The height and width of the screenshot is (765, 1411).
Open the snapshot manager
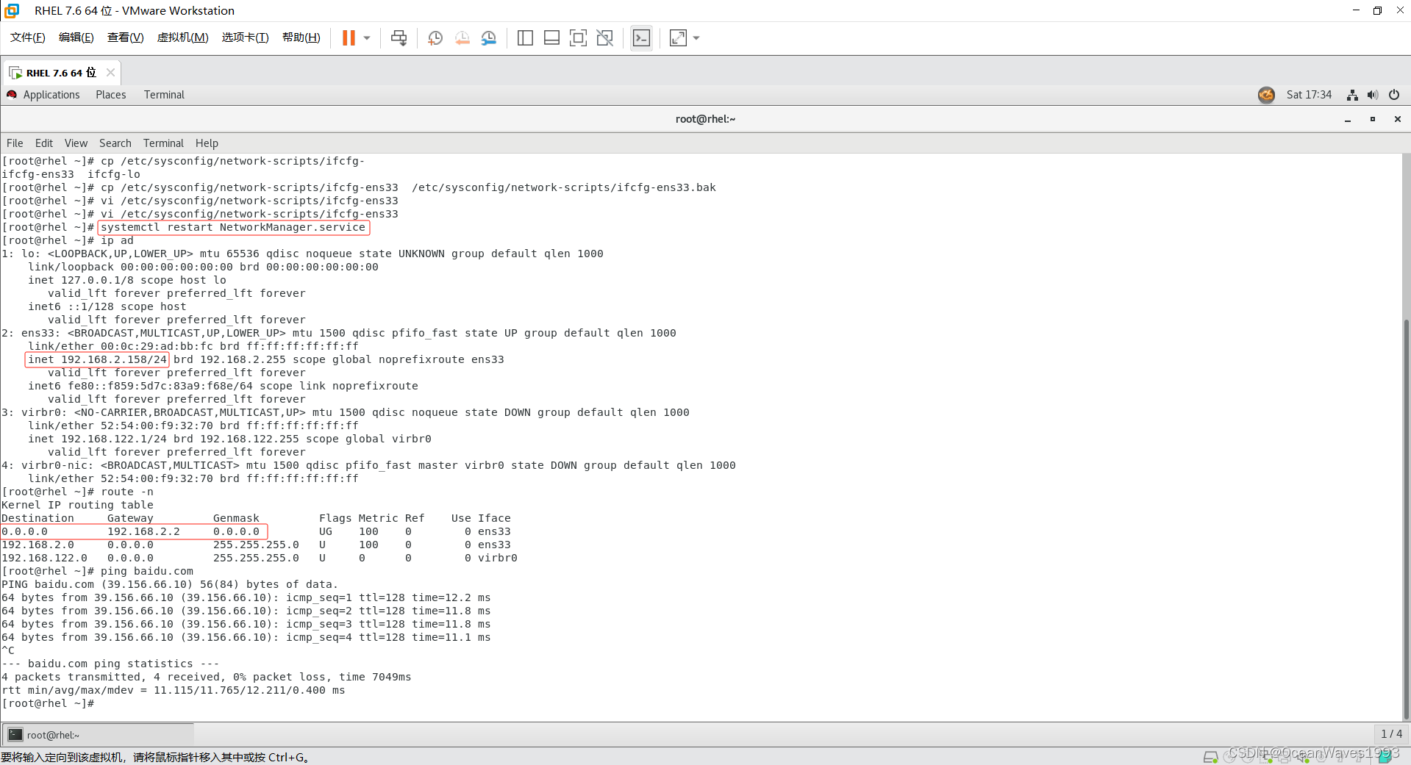pyautogui.click(x=488, y=37)
